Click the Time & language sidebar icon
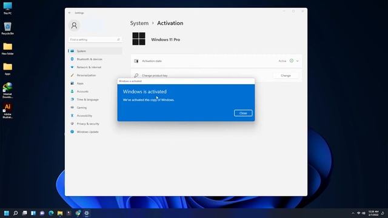Viewport: 388px width, 218px height. (x=72, y=99)
